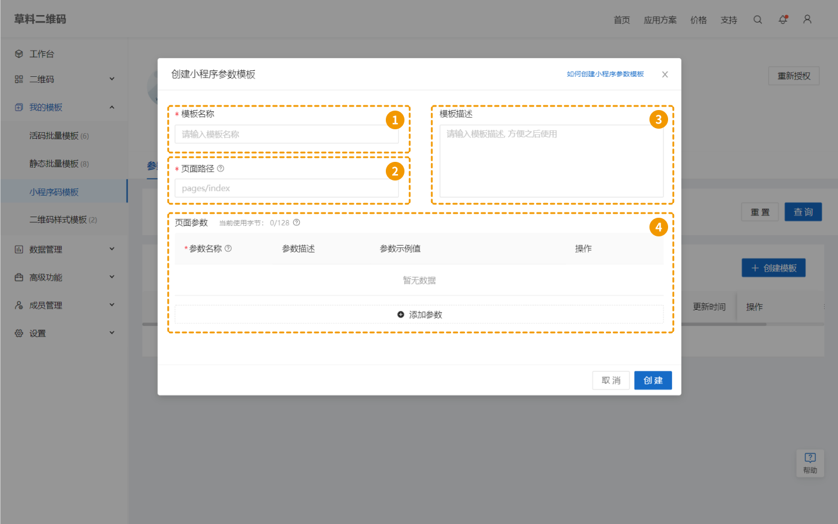The width and height of the screenshot is (838, 524).
Task: Open 首页 in the top navigation
Action: point(622,20)
